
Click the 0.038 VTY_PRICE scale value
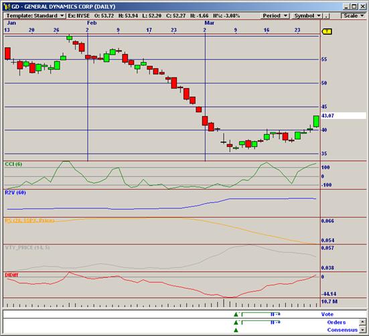point(327,268)
